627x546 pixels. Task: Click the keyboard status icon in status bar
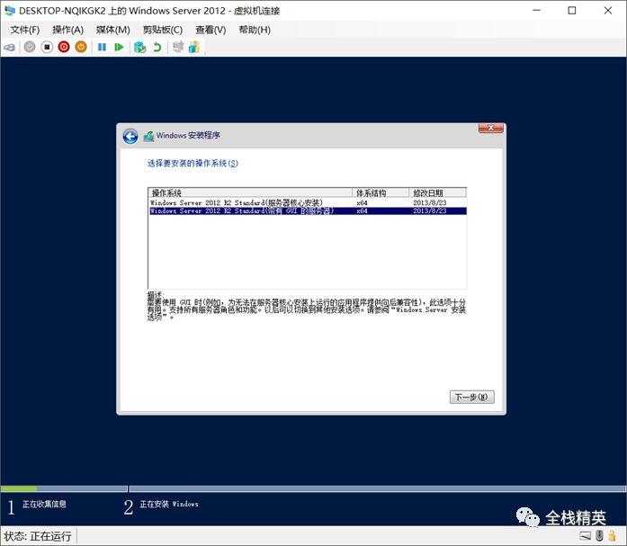[x=586, y=535]
